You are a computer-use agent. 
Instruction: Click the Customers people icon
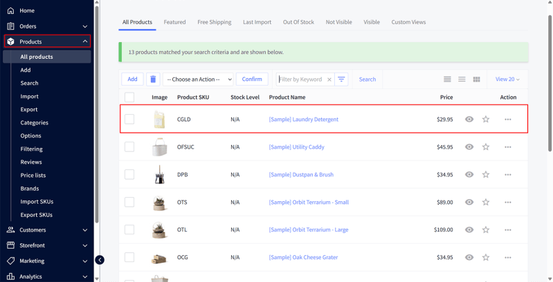(x=11, y=230)
